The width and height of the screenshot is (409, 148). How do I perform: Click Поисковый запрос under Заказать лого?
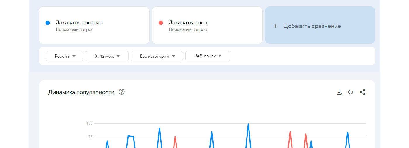point(188,30)
